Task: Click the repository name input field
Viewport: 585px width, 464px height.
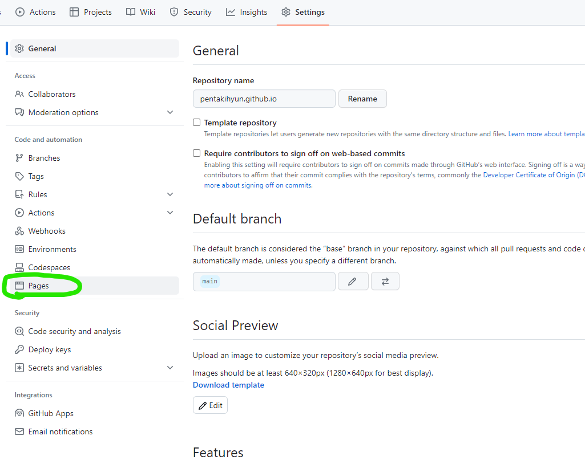Action: pyautogui.click(x=264, y=99)
